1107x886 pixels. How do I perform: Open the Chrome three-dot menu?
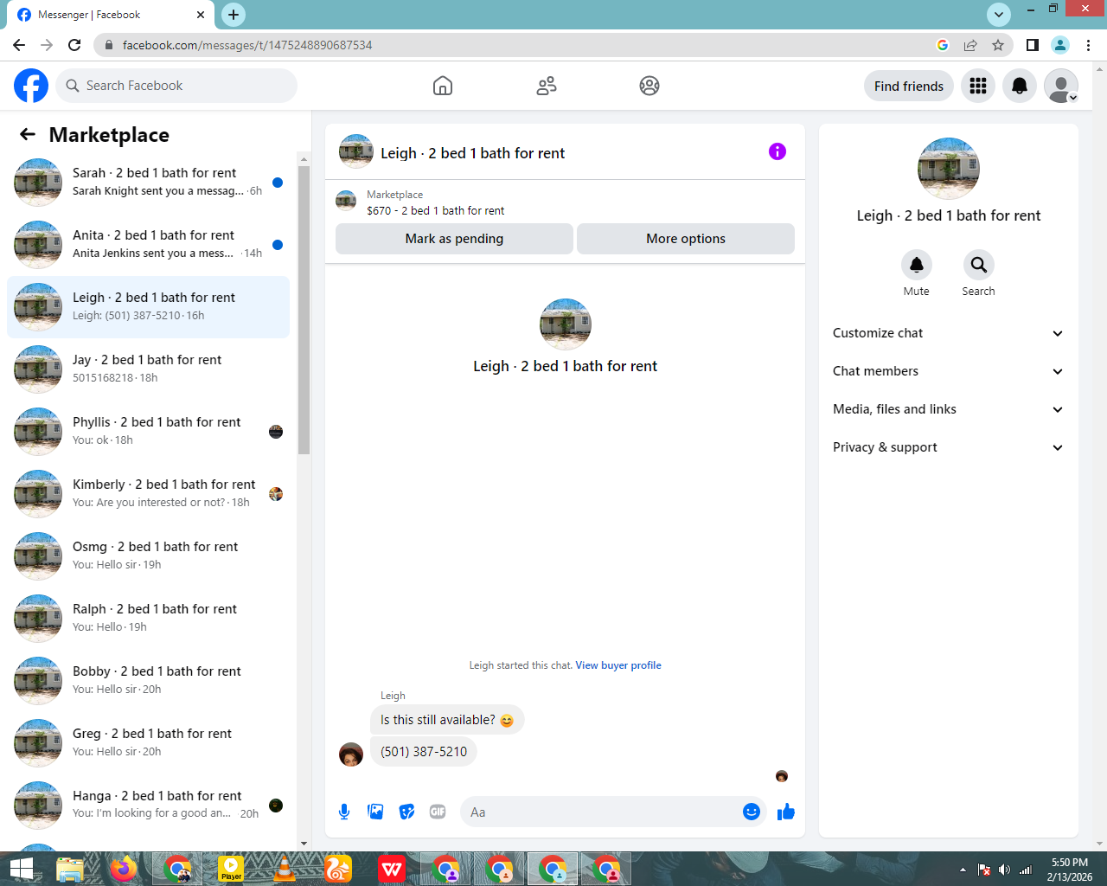coord(1089,45)
